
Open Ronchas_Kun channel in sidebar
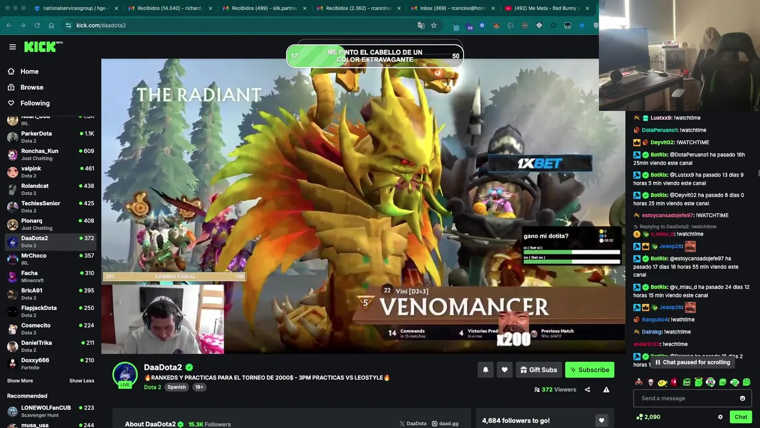point(50,155)
